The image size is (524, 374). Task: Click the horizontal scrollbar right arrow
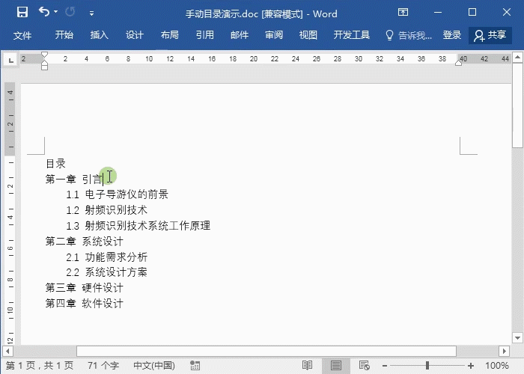[504, 352]
